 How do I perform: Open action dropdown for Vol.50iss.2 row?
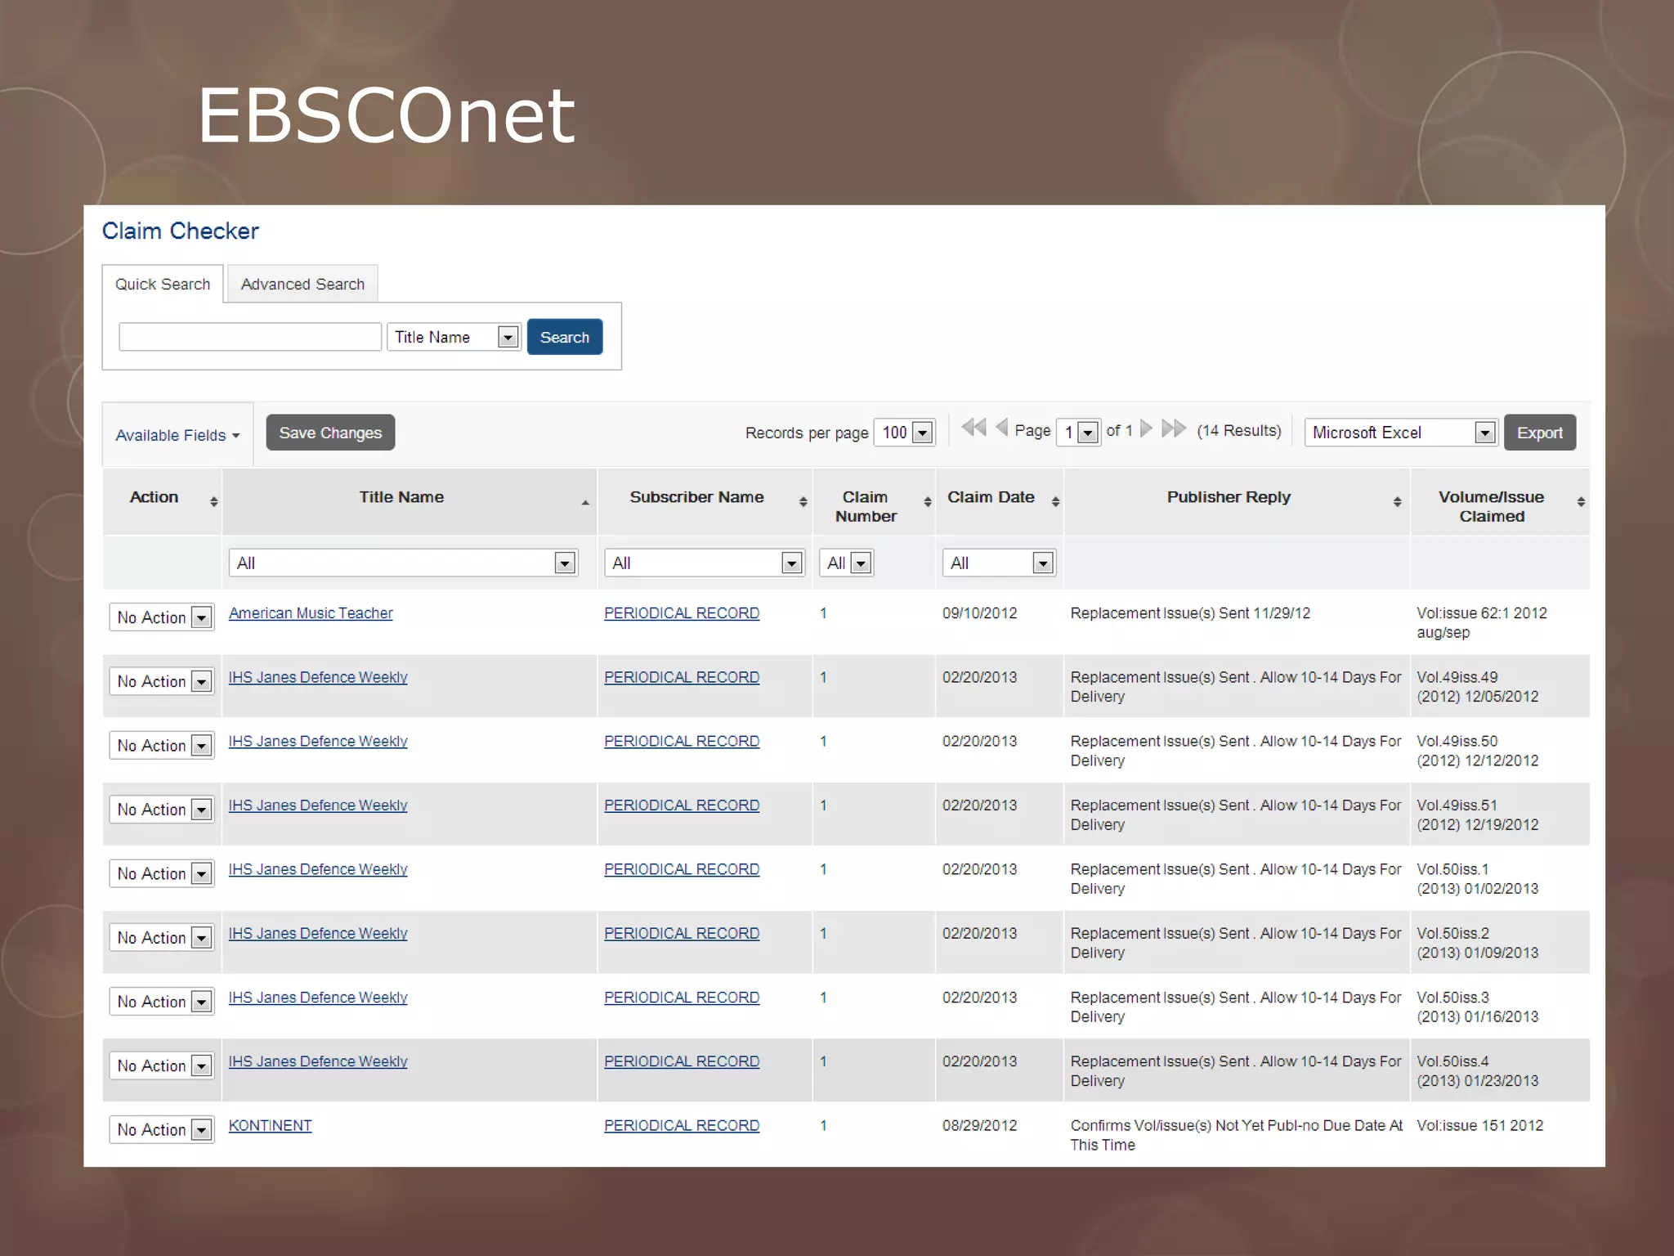tap(162, 937)
